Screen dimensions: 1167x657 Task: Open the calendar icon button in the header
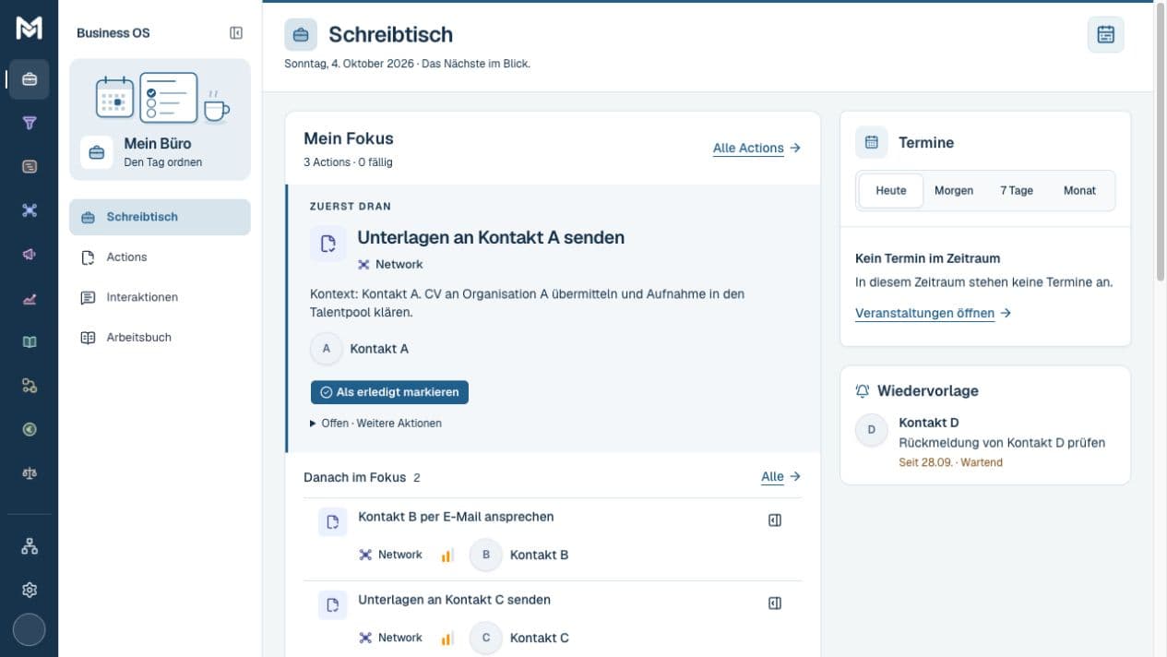1106,34
